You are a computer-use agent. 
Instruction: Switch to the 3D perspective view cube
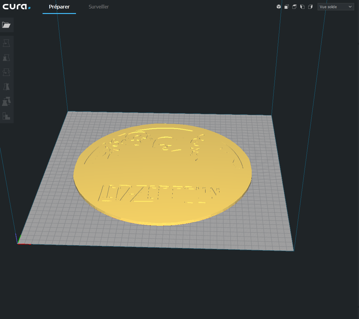[279, 7]
